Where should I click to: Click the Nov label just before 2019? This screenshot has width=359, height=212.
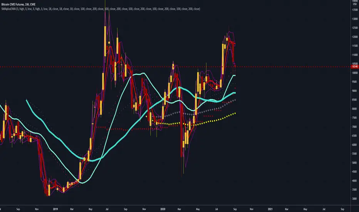point(37,209)
